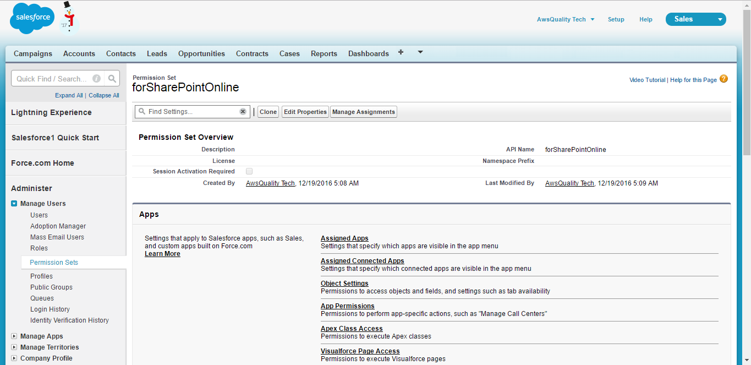Open the Help link in the header
Viewport: 751px width, 365px height.
point(646,19)
